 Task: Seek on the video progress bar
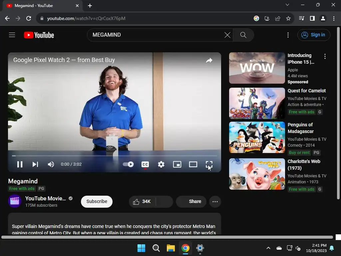point(115,156)
